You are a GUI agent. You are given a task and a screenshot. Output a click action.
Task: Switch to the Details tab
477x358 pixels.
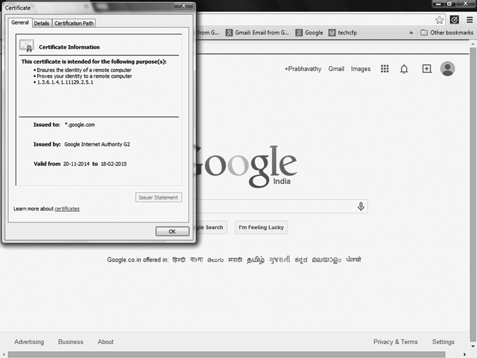click(x=42, y=24)
